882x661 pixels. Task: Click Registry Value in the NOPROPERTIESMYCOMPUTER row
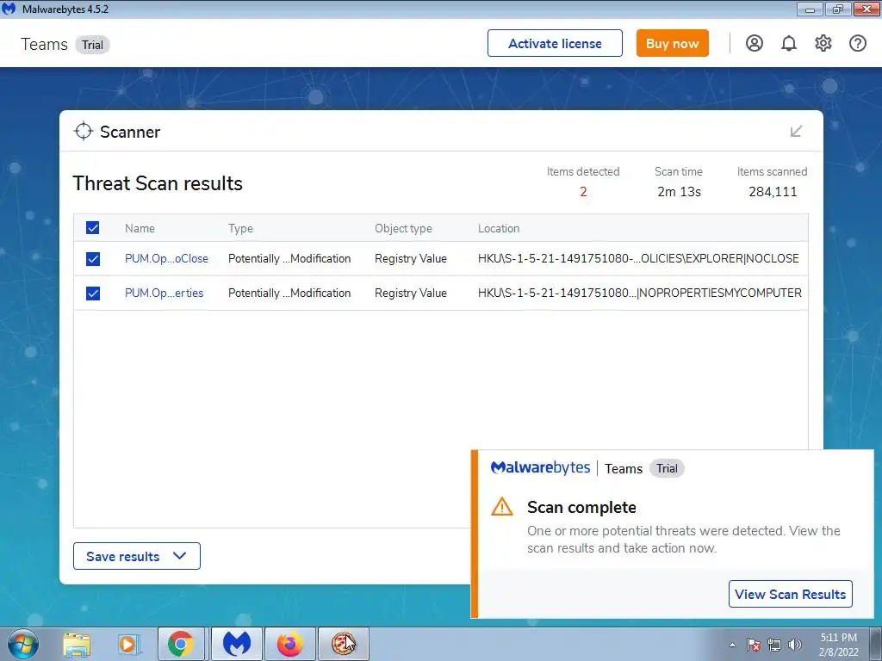[411, 293]
